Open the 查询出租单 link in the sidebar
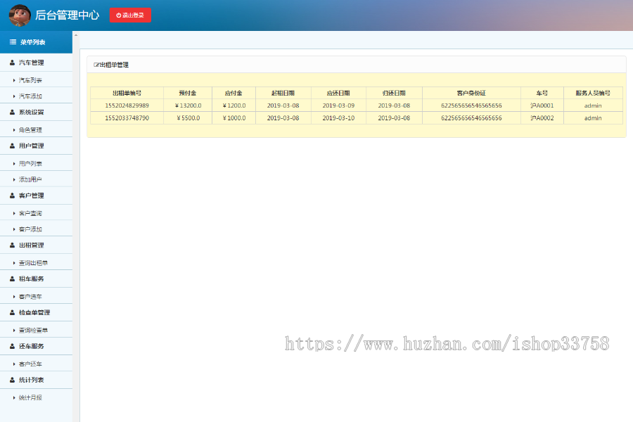This screenshot has width=633, height=422. coord(35,261)
